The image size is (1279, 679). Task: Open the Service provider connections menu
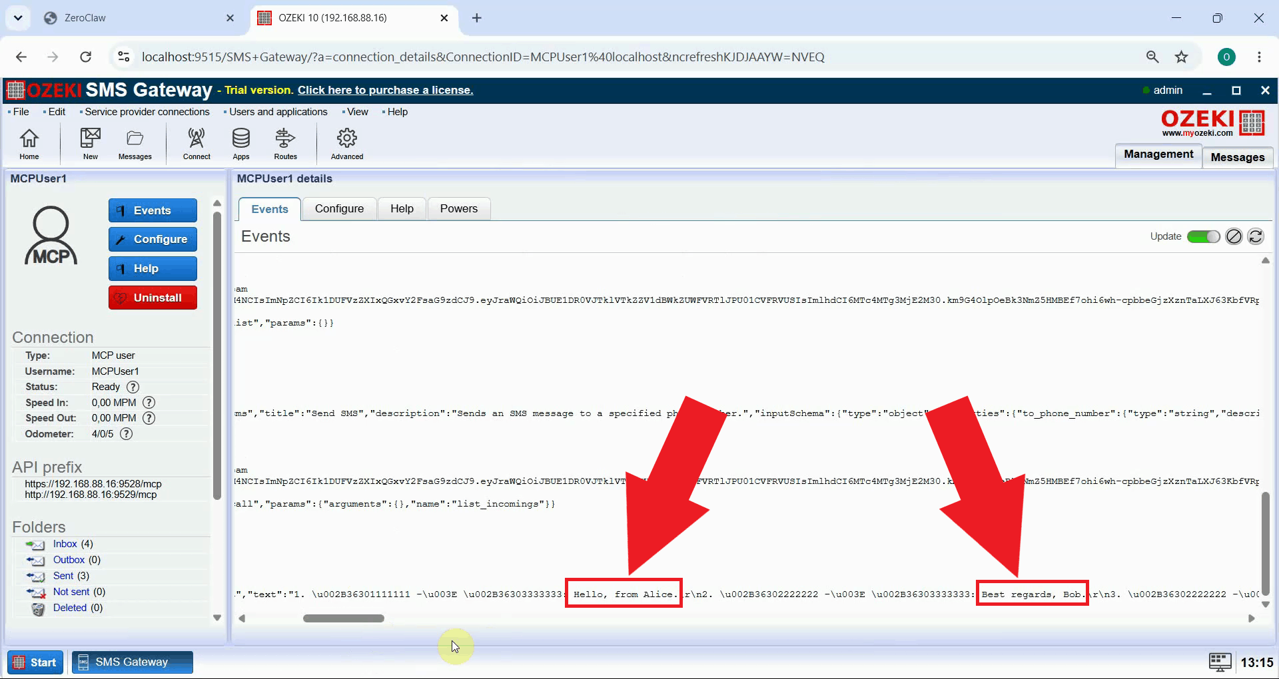tap(147, 112)
